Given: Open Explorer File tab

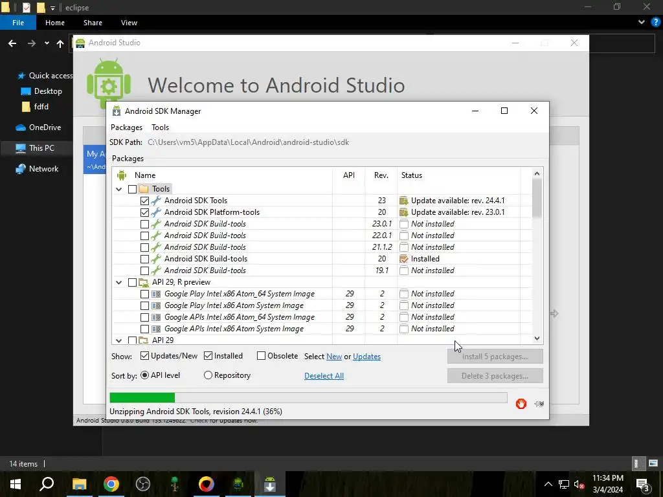Looking at the screenshot, I should 18,23.
